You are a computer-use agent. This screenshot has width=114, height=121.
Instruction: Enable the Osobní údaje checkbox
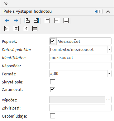click(53, 116)
